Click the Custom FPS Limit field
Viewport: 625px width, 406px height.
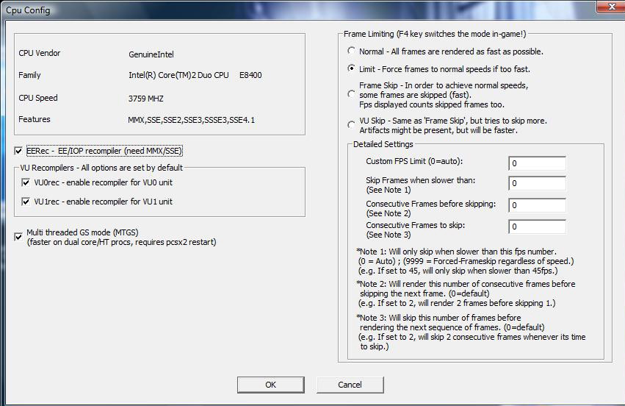tap(538, 163)
